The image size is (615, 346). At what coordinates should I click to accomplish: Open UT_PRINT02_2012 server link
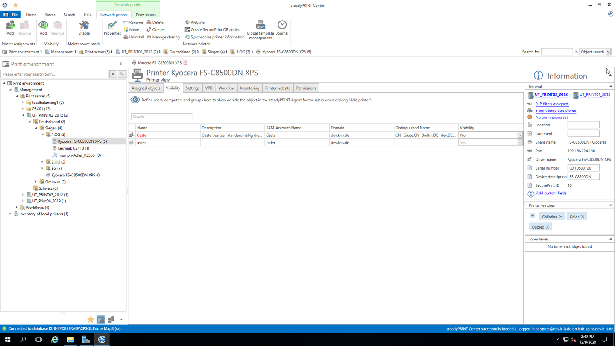[x=551, y=94]
